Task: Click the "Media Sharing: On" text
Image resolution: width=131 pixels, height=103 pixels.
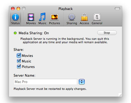Action: pos(34,33)
